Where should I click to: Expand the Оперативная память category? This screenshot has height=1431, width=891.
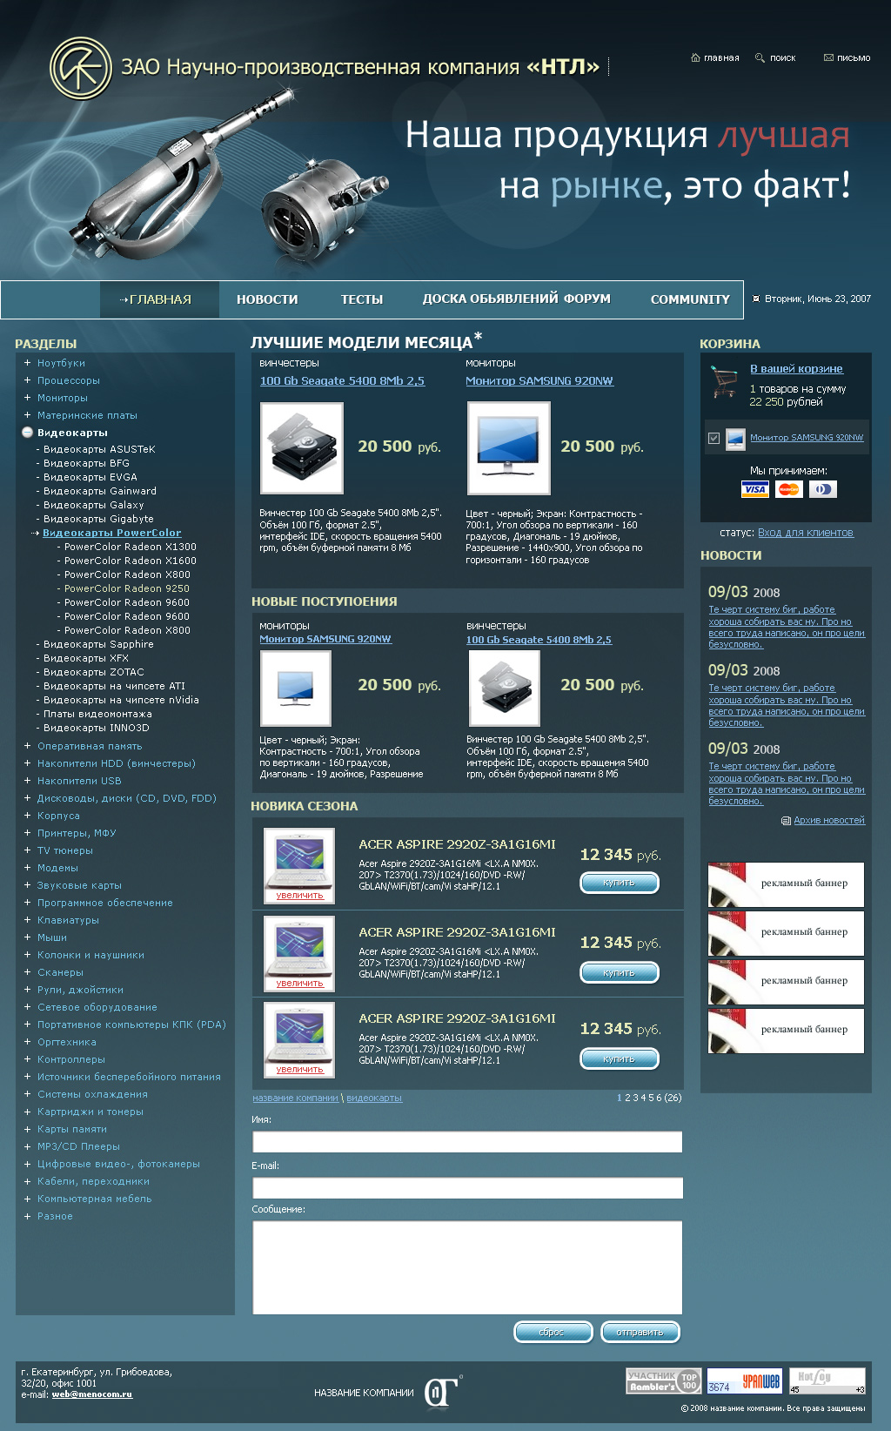27,746
